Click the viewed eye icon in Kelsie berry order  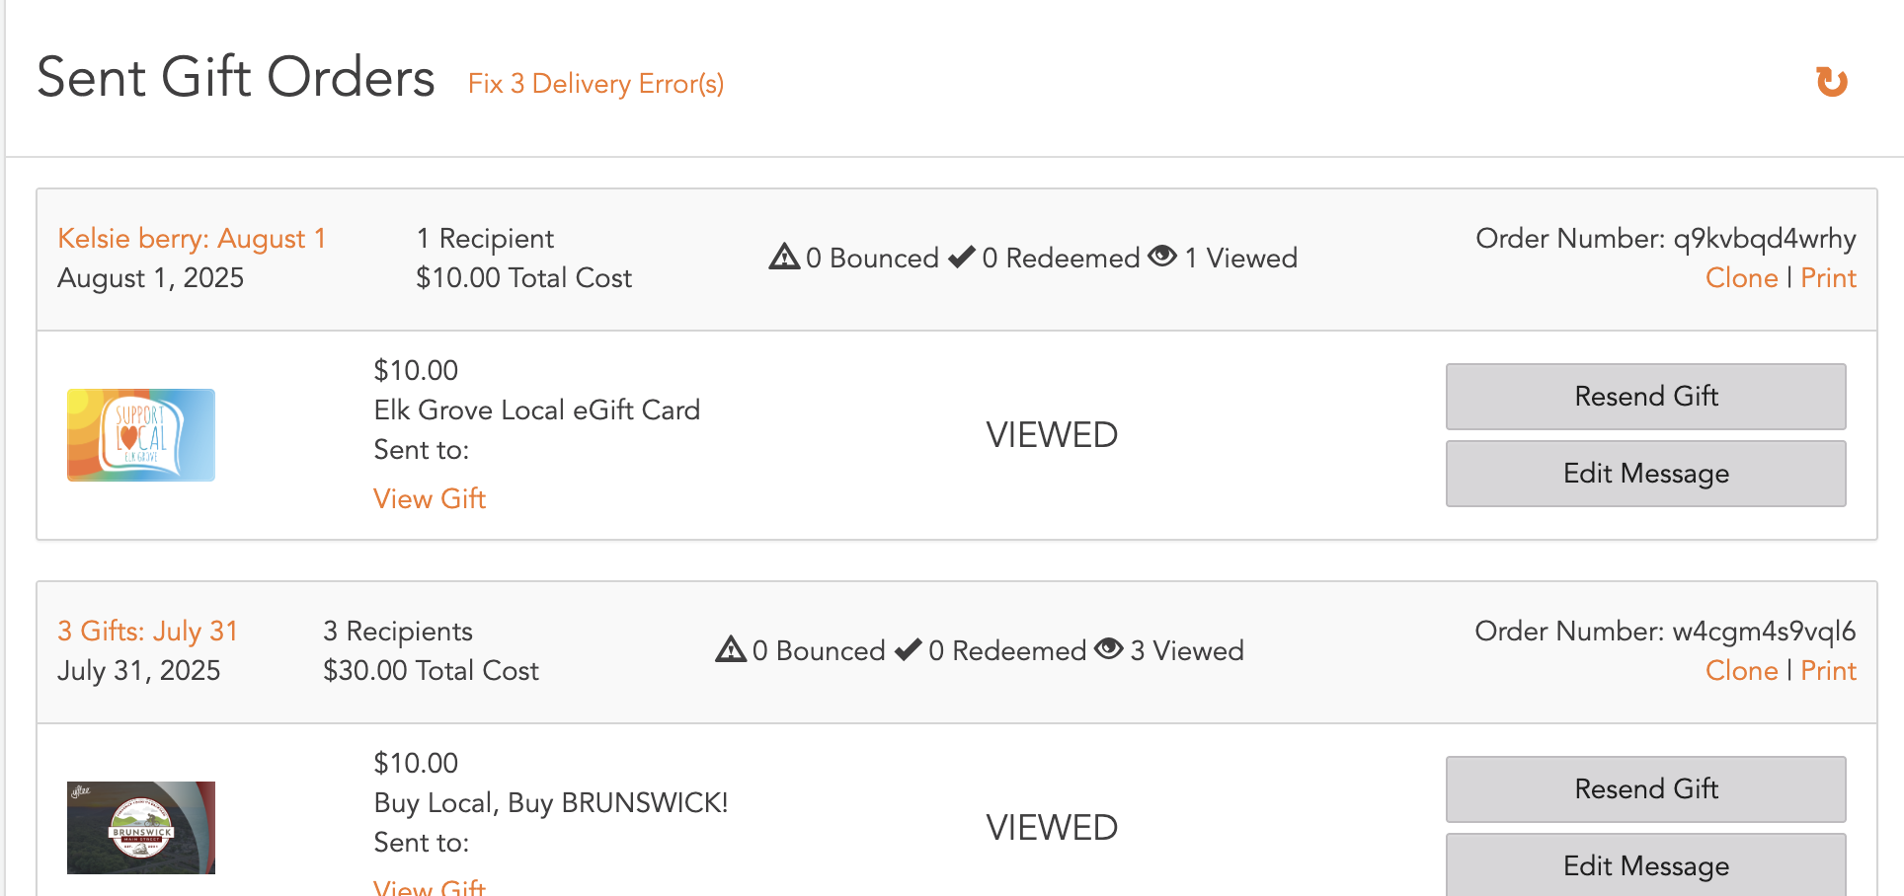click(1162, 256)
